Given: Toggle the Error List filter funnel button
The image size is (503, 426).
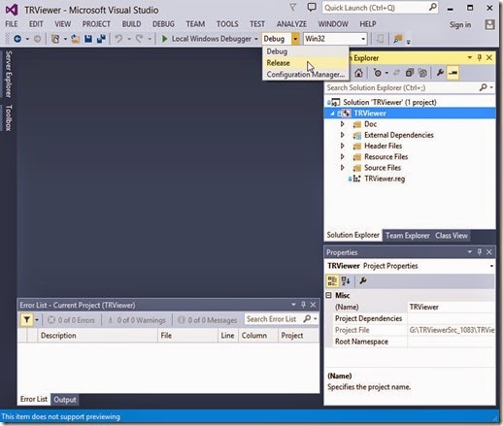Looking at the screenshot, I should click(27, 320).
